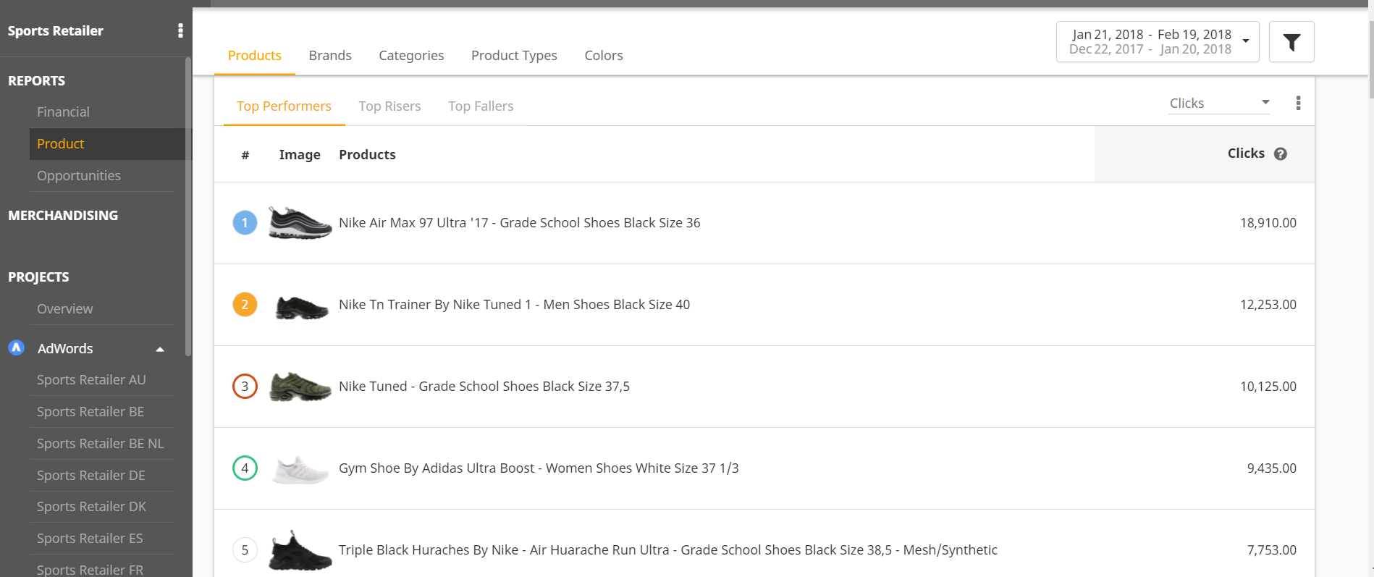Switch to the Products tab

255,56
